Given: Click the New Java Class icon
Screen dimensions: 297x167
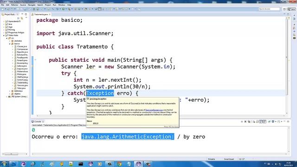Looking at the screenshot, I should [x=79, y=9].
